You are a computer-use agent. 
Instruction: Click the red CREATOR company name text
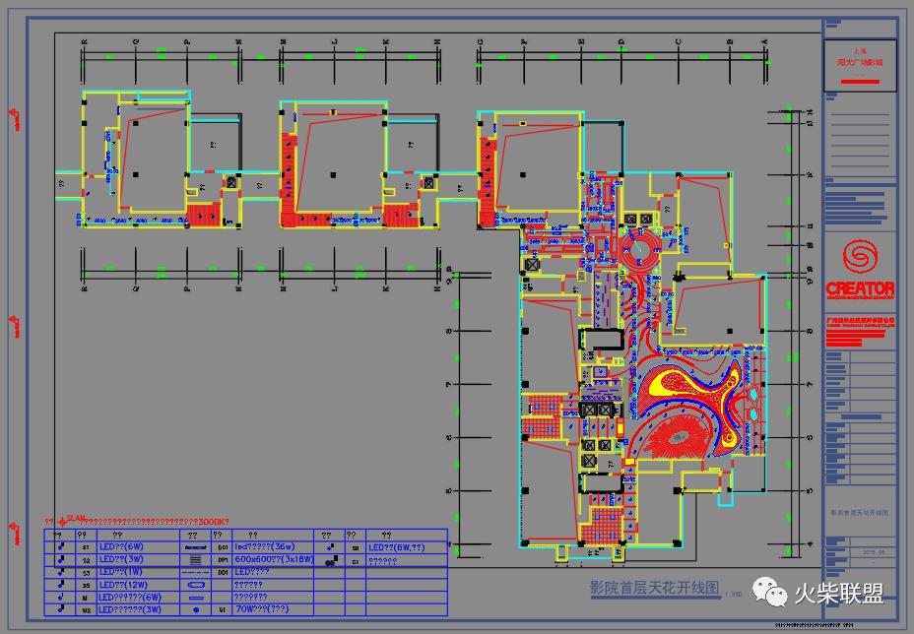860,289
